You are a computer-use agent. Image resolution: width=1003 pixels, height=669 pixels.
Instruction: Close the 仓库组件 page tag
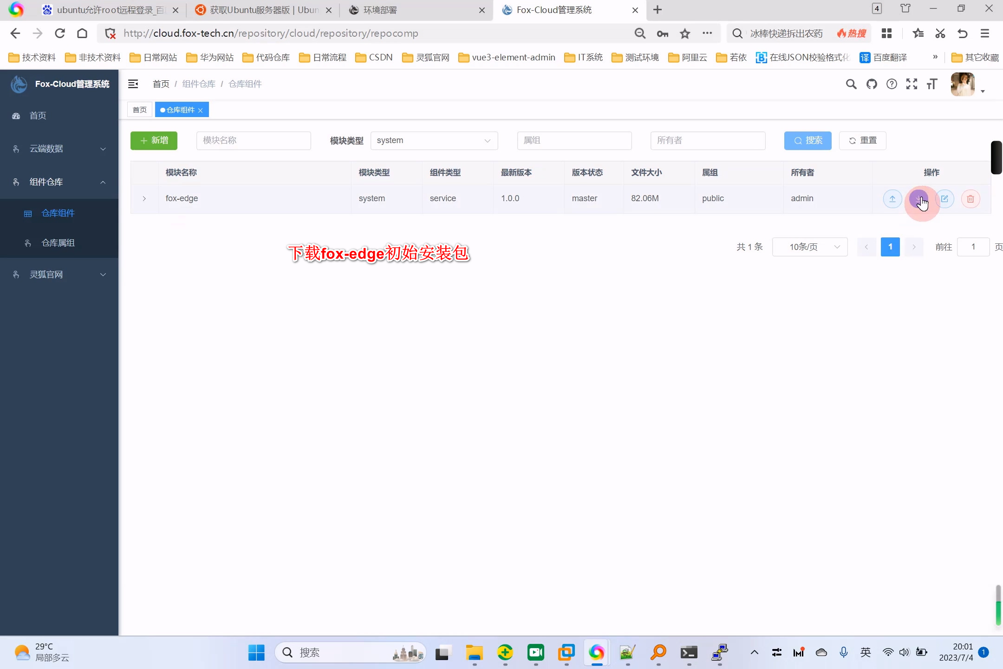pos(201,110)
